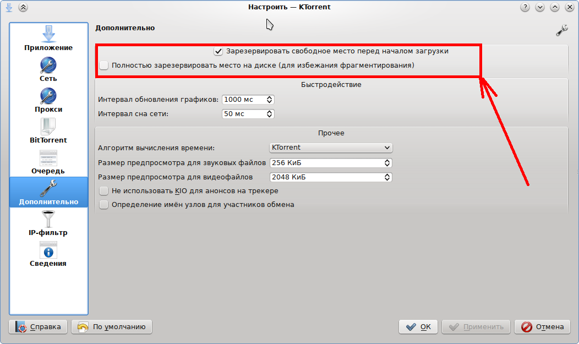Click the Прочее group heading
This screenshot has height=344, width=579.
pyautogui.click(x=331, y=133)
